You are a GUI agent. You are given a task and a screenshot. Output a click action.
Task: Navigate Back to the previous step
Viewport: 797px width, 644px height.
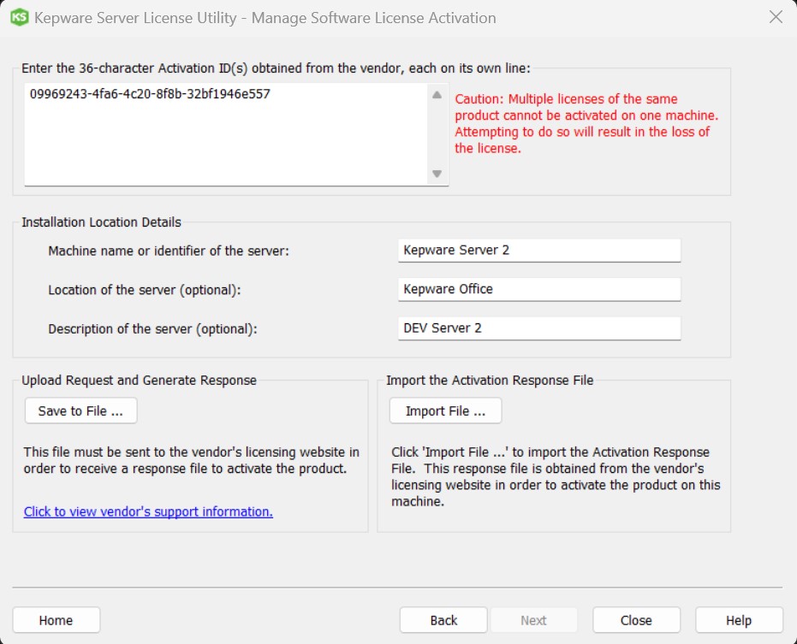443,620
